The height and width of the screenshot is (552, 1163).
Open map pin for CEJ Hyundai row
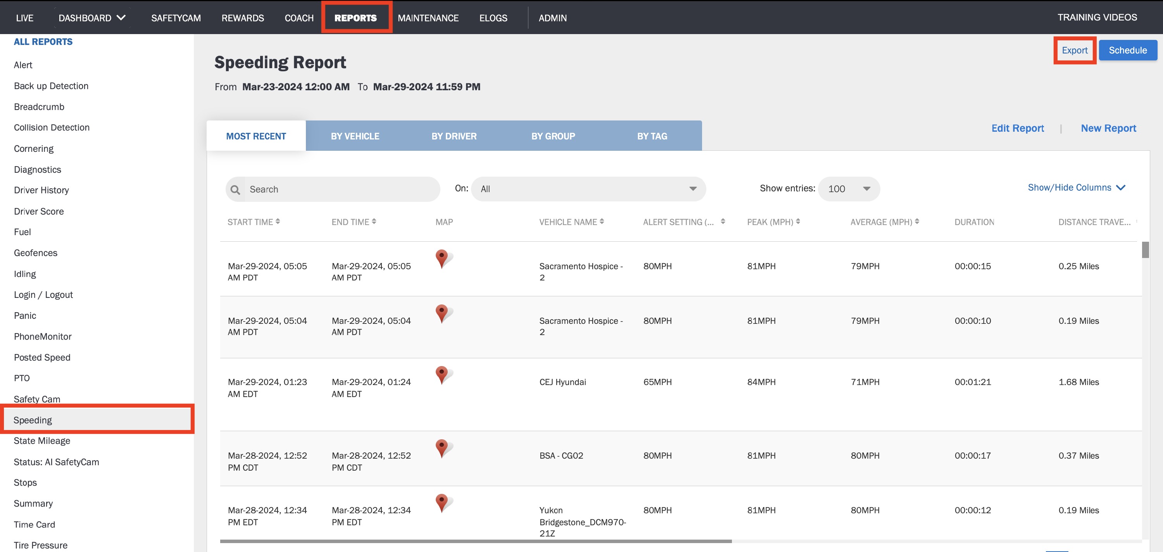443,375
